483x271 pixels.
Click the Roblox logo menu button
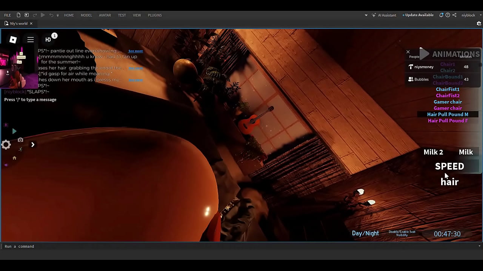coord(13,40)
